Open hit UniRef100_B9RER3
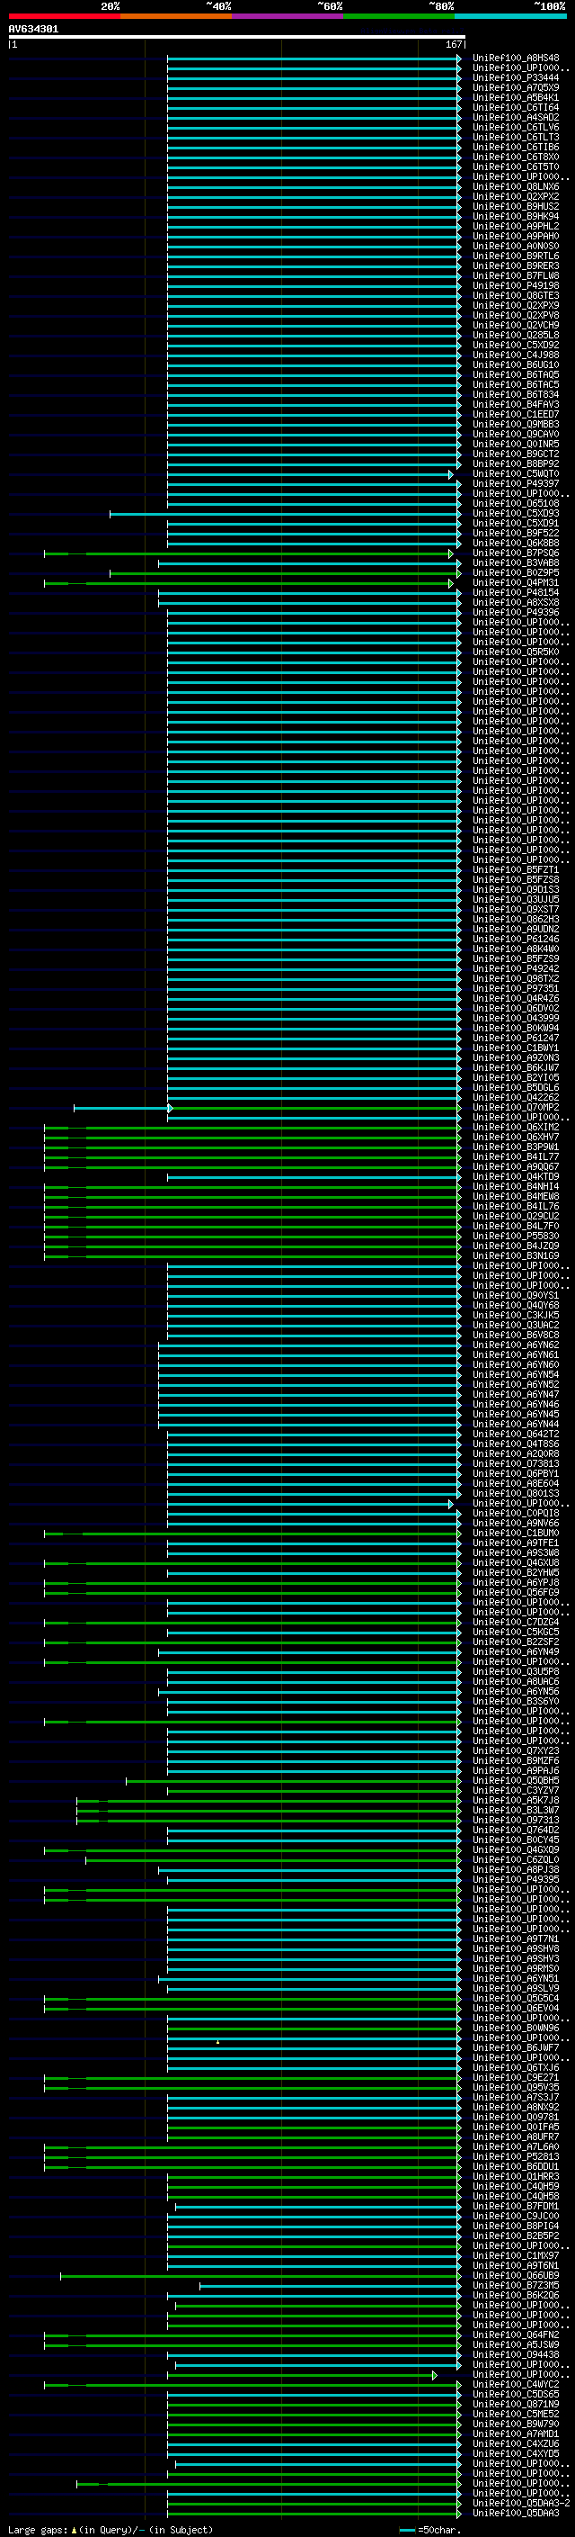This screenshot has width=575, height=2537. pos(515,265)
